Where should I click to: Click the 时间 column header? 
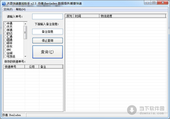86,16
